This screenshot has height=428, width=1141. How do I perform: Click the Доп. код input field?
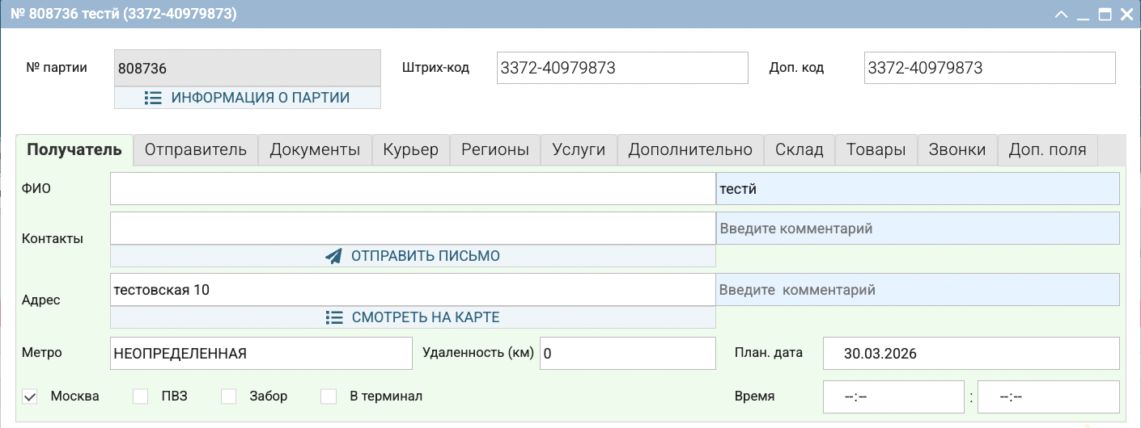point(990,68)
